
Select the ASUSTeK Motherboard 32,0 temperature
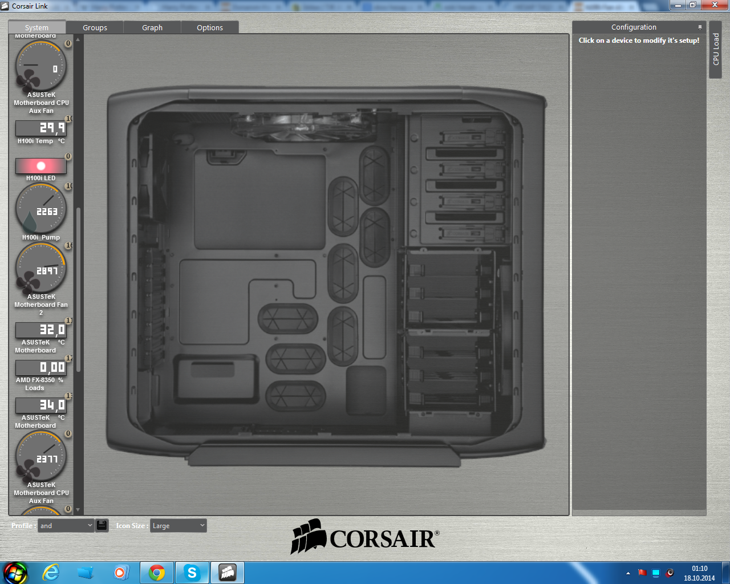(x=40, y=330)
